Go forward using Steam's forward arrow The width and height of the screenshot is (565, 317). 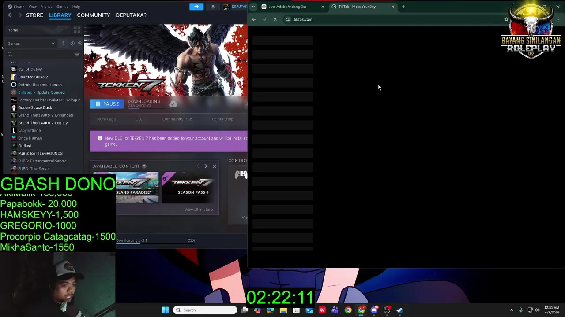point(19,15)
